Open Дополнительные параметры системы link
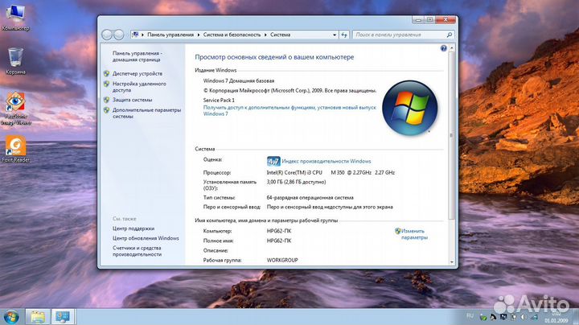Screen dimensions: 579x325 (146, 113)
